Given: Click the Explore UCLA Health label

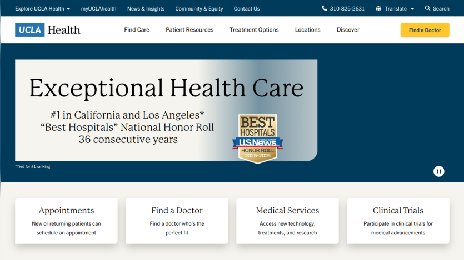Looking at the screenshot, I should (39, 8).
